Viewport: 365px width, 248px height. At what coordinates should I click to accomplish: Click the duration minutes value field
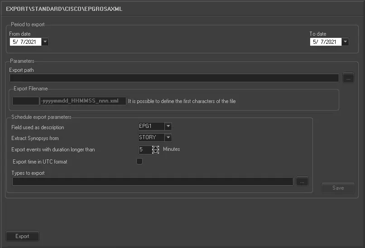[x=145, y=150]
